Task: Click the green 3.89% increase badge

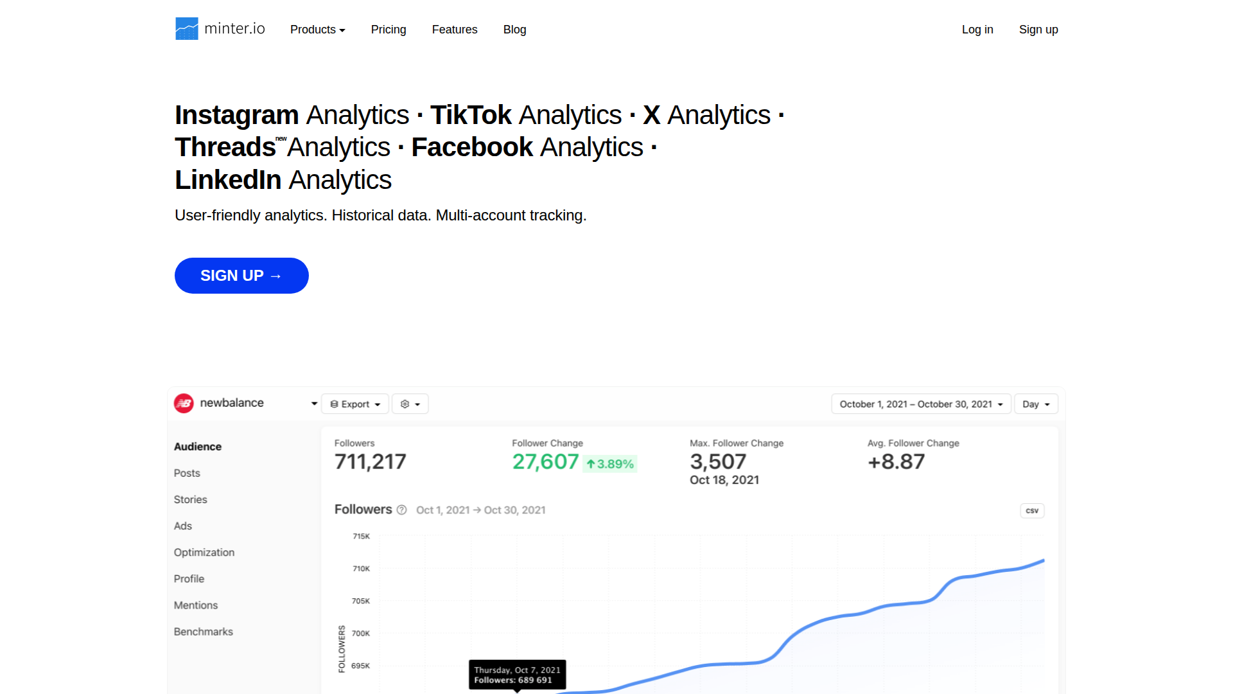Action: pyautogui.click(x=609, y=464)
